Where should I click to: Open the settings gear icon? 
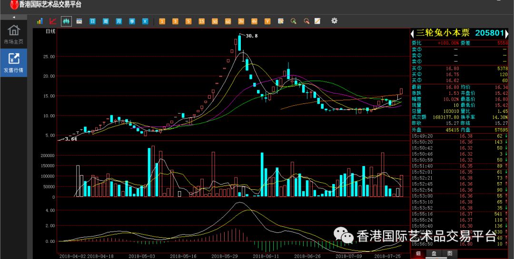coord(334,20)
